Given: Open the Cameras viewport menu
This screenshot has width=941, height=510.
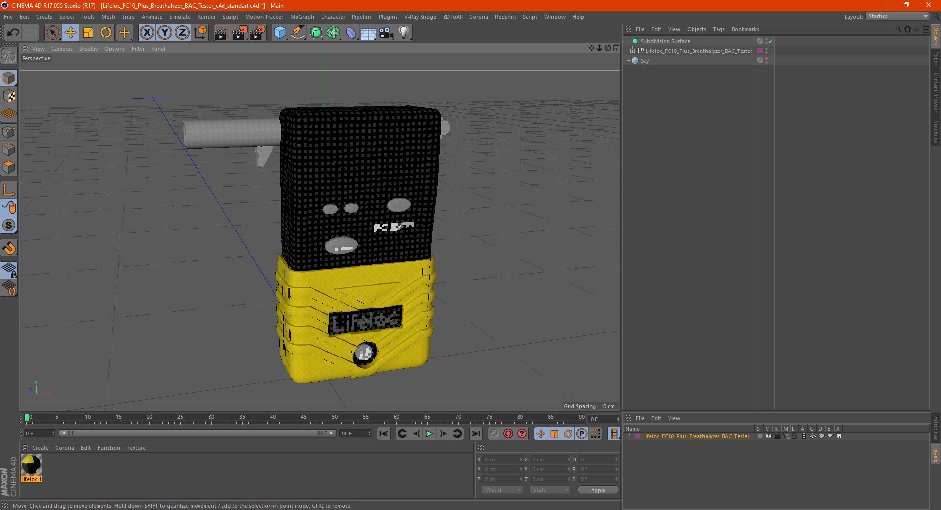Looking at the screenshot, I should pyautogui.click(x=62, y=49).
